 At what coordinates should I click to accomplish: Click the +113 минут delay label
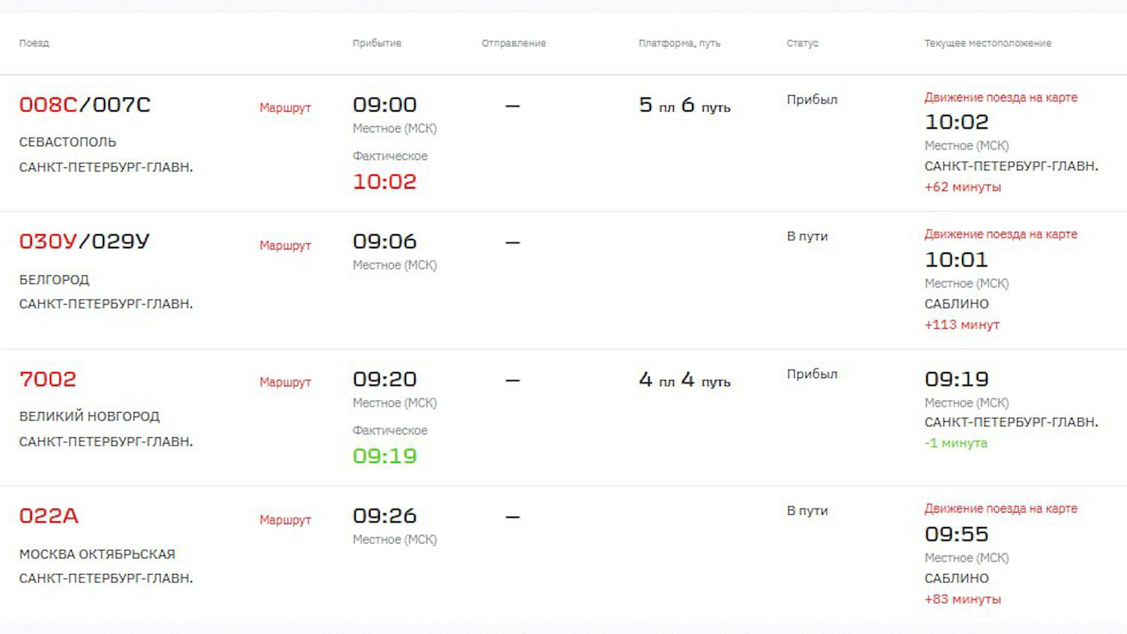(961, 325)
